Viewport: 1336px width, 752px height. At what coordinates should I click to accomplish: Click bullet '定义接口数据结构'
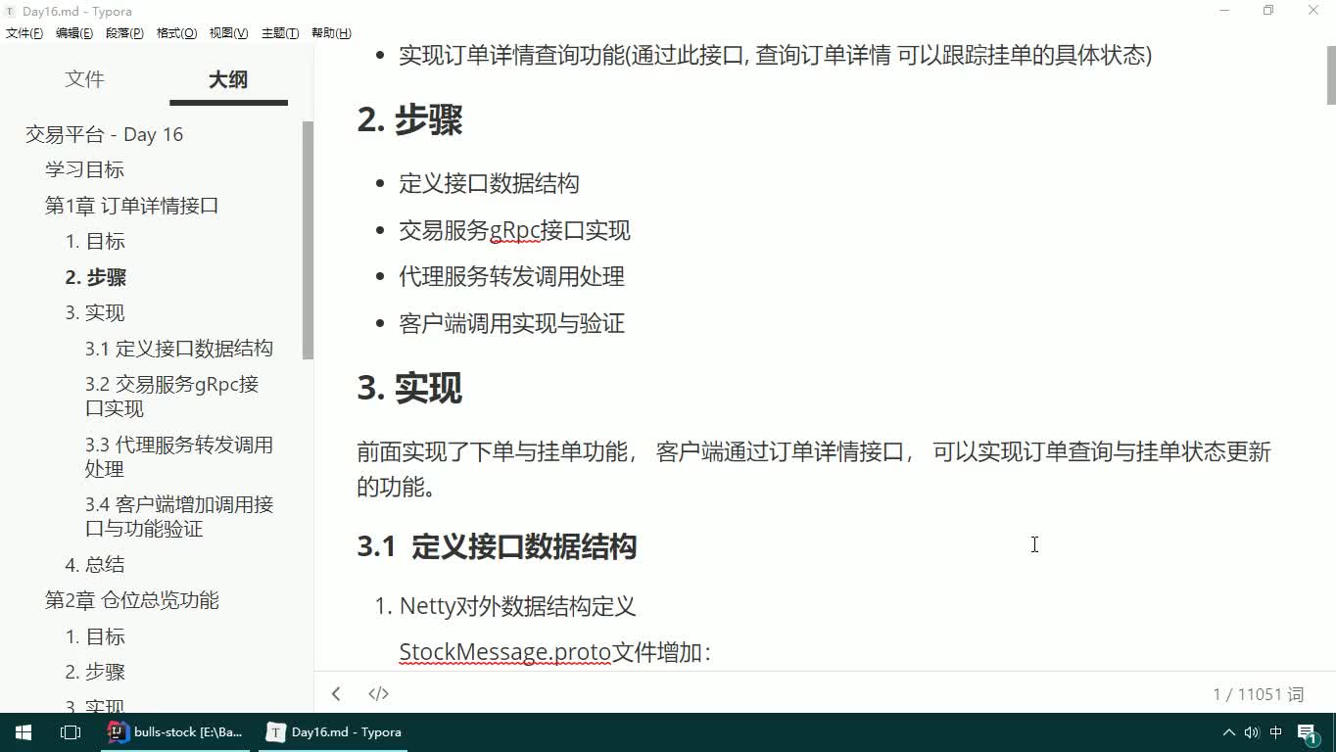pyautogui.click(x=489, y=183)
